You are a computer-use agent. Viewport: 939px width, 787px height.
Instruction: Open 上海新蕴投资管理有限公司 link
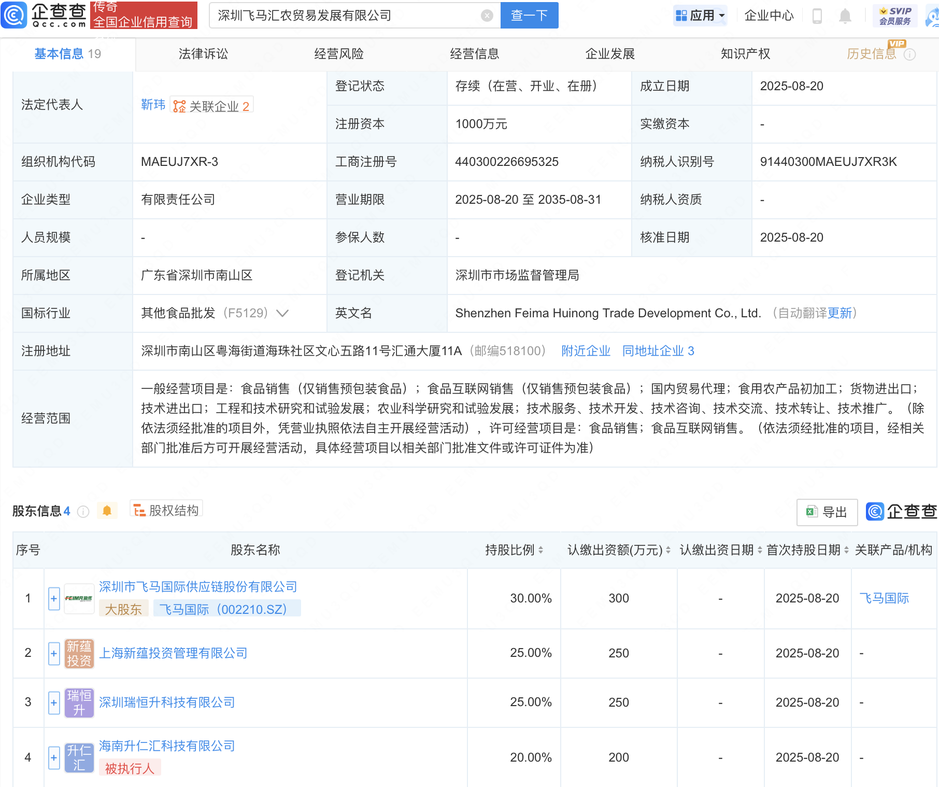173,653
